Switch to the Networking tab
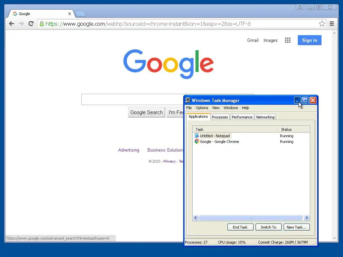The image size is (343, 257). tap(265, 117)
